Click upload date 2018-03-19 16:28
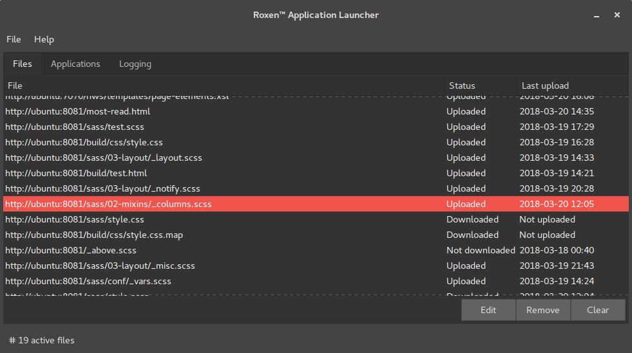 point(557,142)
